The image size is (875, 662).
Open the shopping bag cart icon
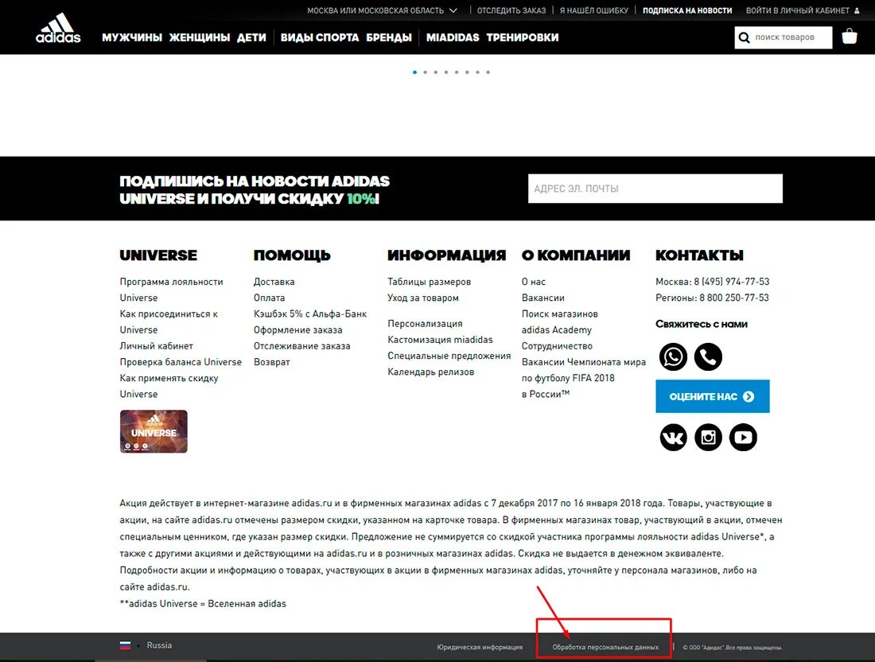tap(850, 37)
